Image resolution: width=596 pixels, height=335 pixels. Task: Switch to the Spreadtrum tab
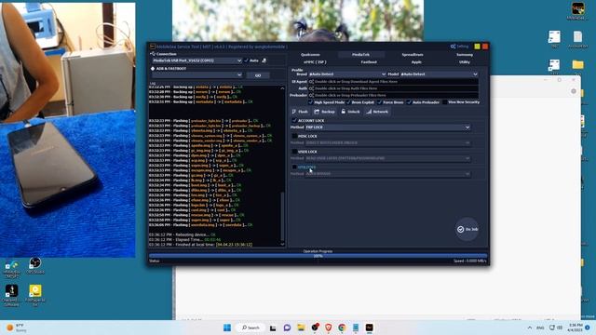tap(413, 55)
